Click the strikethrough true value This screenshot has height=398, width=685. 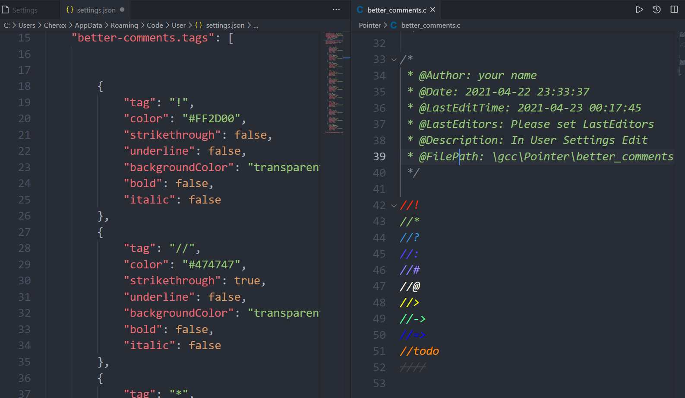[x=247, y=280]
